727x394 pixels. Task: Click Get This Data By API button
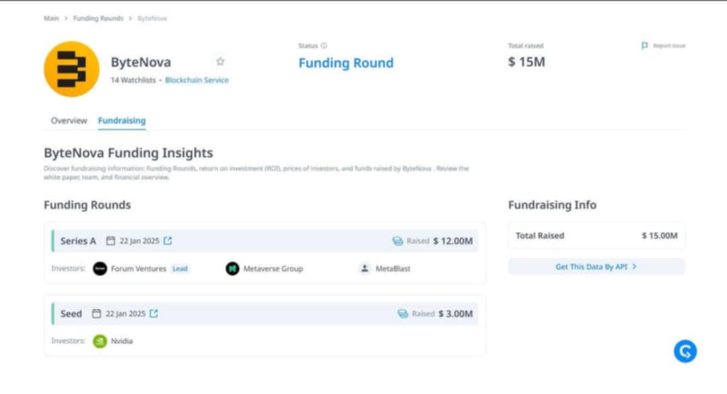click(x=596, y=267)
